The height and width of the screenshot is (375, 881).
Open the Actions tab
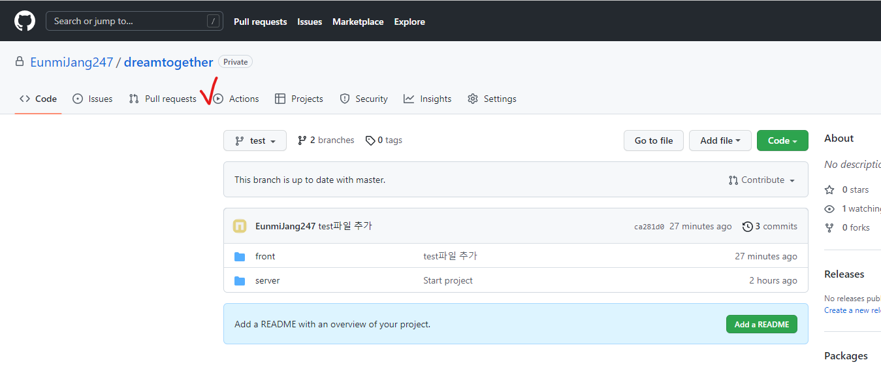point(236,99)
